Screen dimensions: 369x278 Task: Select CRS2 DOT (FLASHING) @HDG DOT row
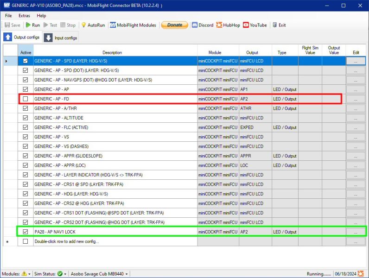click(115, 222)
